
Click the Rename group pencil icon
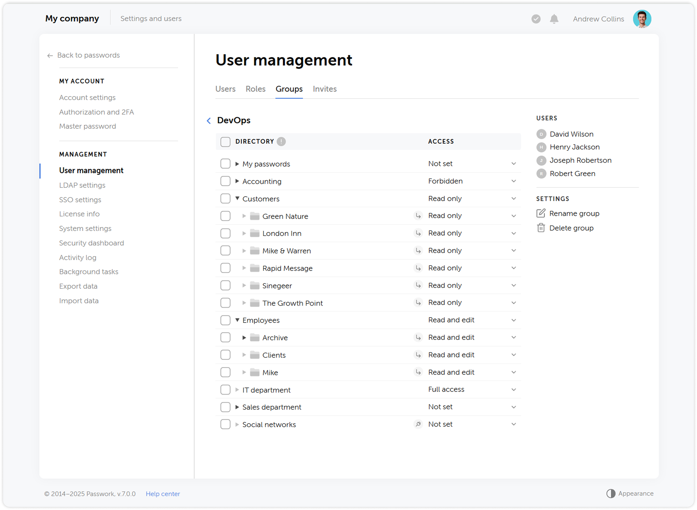coord(541,213)
